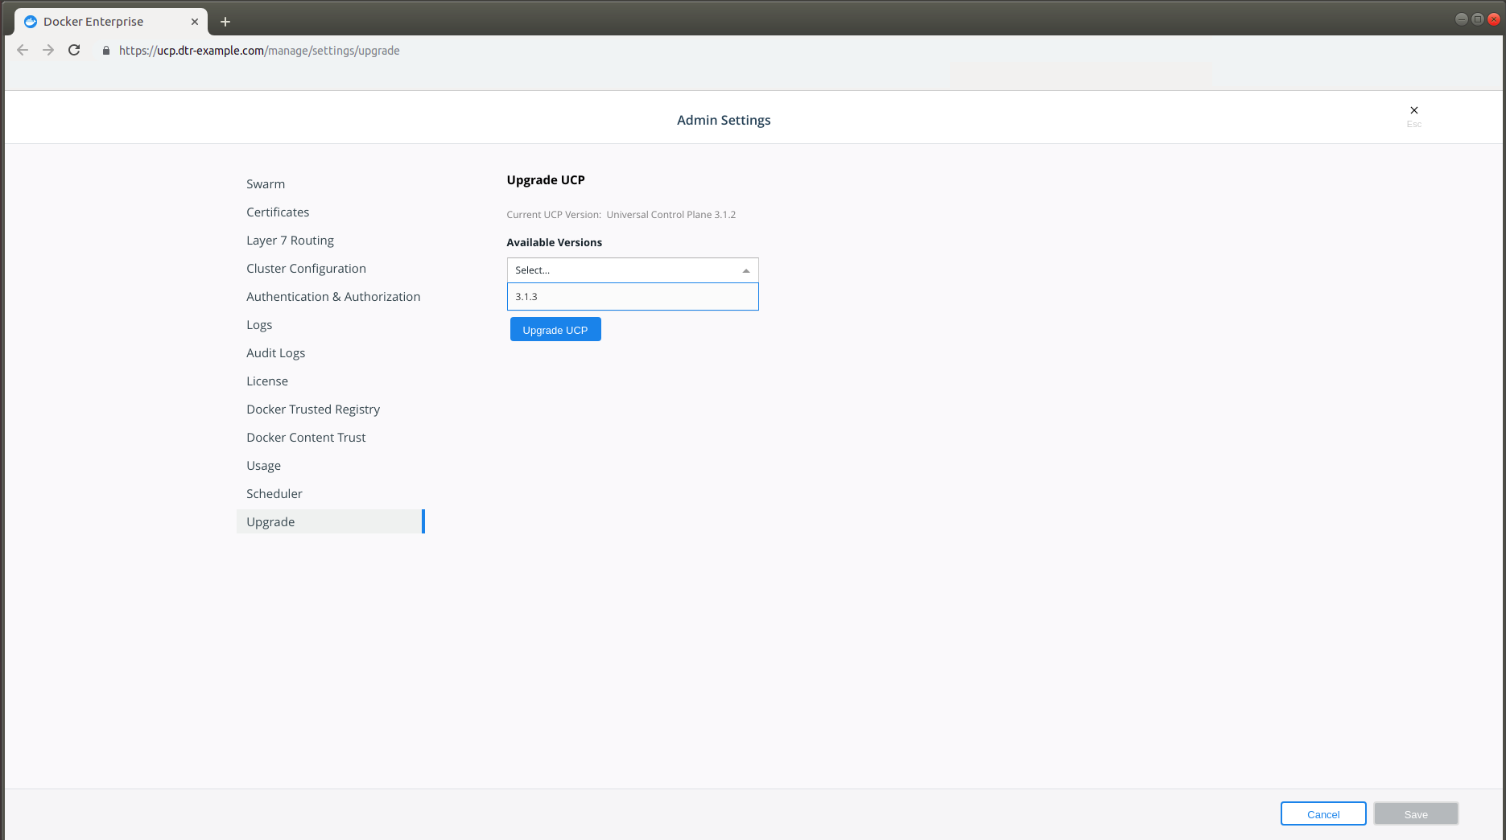Click the Select... version field
This screenshot has width=1506, height=840.
(633, 270)
